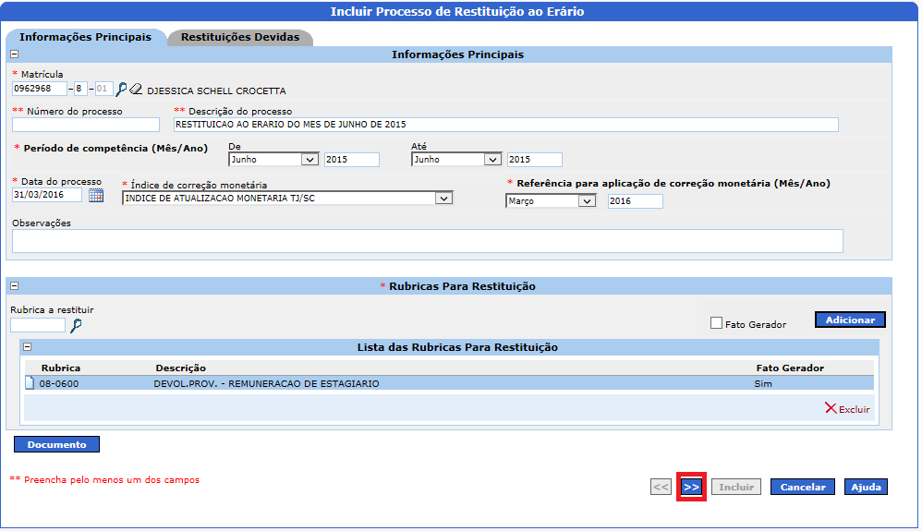The width and height of the screenshot is (922, 531).
Task: Open the Março reference month dropdown
Action: [587, 201]
